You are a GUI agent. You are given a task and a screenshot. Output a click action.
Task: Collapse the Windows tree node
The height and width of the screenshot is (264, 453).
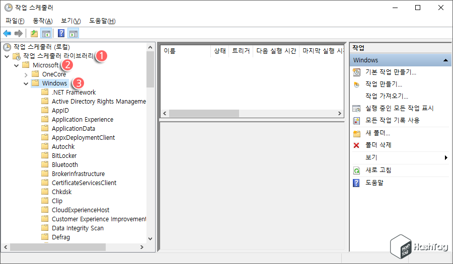26,83
